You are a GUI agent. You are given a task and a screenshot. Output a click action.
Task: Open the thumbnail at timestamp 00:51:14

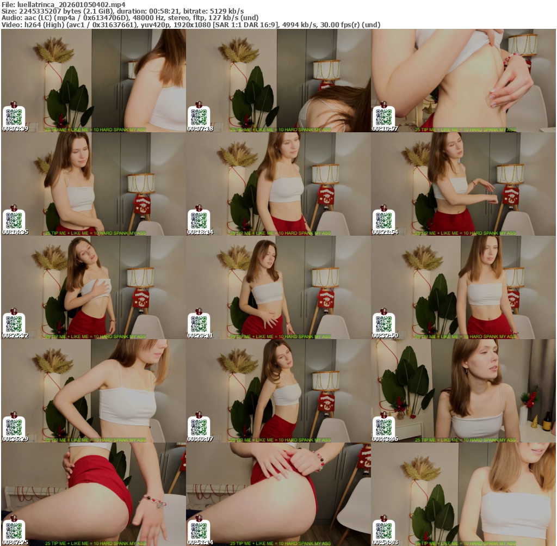tap(278, 494)
